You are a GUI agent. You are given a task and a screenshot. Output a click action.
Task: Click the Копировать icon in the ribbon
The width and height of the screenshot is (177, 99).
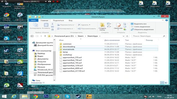point(35,26)
